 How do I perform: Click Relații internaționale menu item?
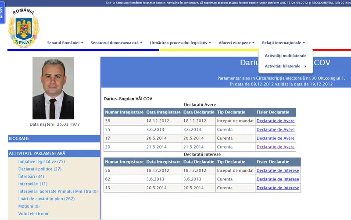283,43
